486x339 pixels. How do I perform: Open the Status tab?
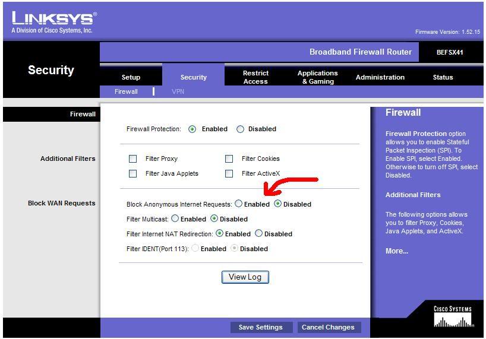(x=443, y=77)
